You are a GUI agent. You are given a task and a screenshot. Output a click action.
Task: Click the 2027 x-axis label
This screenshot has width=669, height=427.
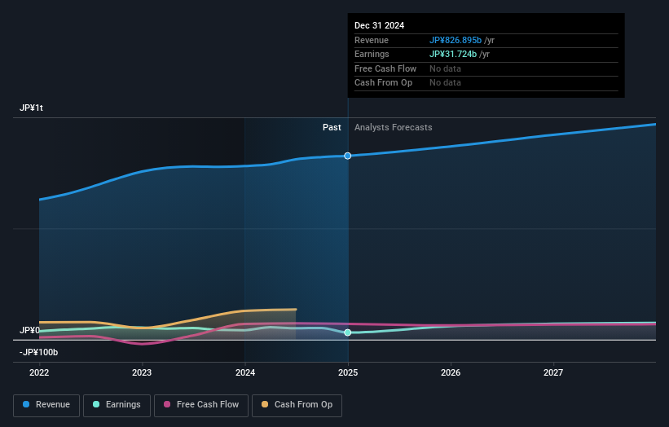click(553, 373)
